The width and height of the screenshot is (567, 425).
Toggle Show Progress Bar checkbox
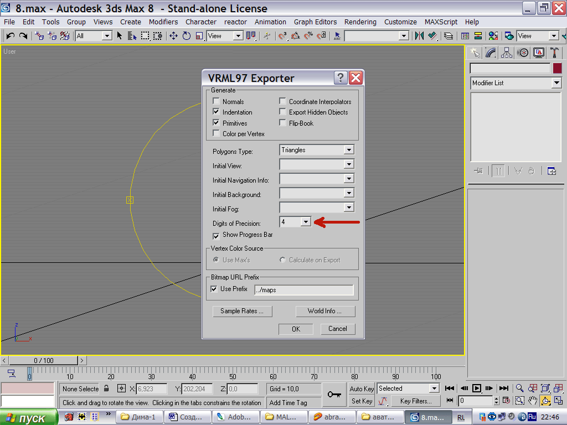(217, 236)
